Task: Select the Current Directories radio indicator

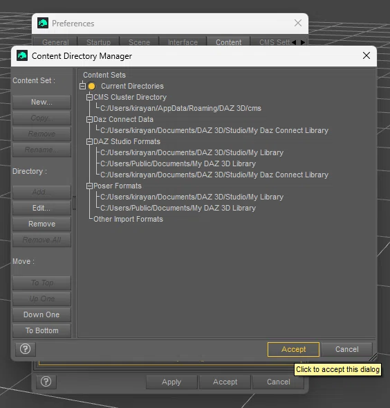Action: (91, 86)
